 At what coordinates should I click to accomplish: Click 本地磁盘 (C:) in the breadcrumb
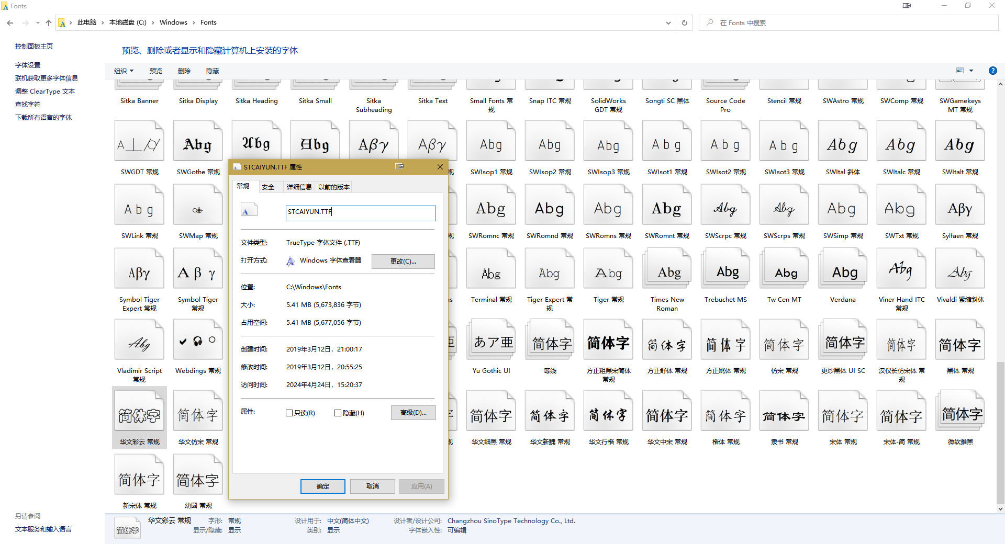pos(128,22)
